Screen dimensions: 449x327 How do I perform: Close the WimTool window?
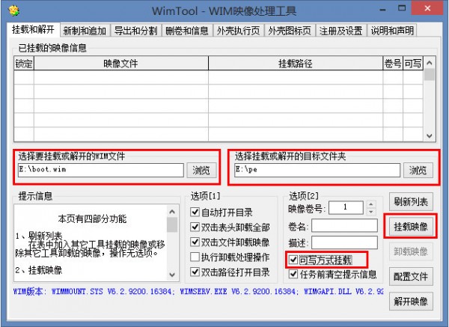(427, 8)
